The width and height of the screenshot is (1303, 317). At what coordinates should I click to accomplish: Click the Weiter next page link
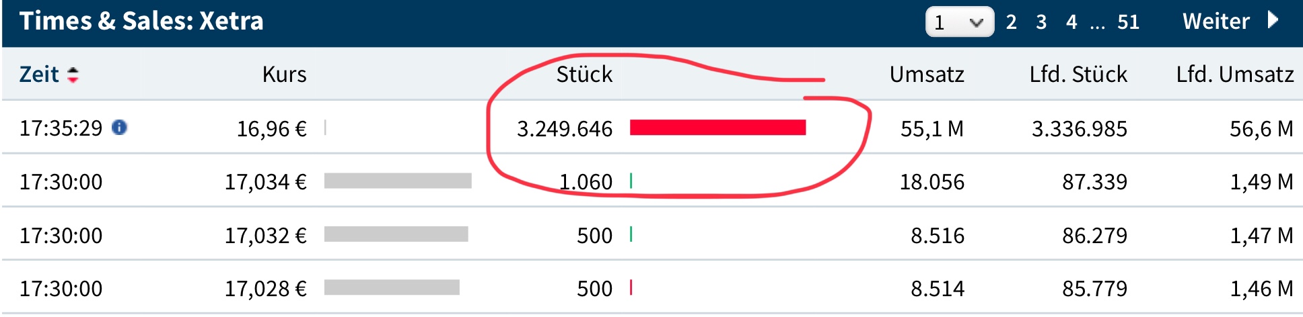[1216, 21]
